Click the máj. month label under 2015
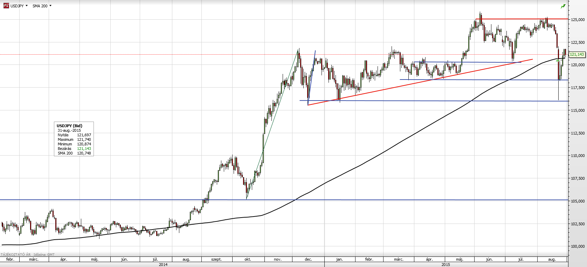Screen dimensions: 587x267 point(460,259)
